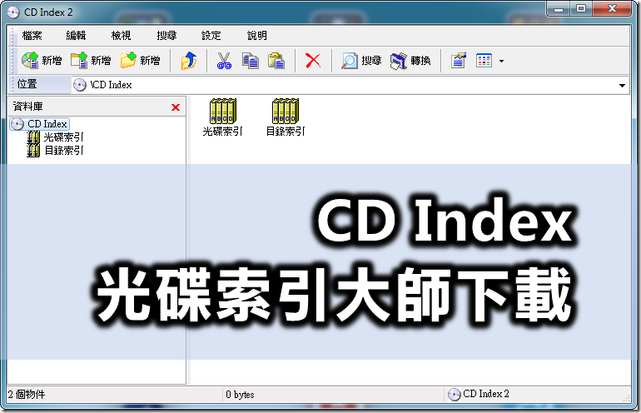Click the 2 個物件 status text

click(x=27, y=395)
